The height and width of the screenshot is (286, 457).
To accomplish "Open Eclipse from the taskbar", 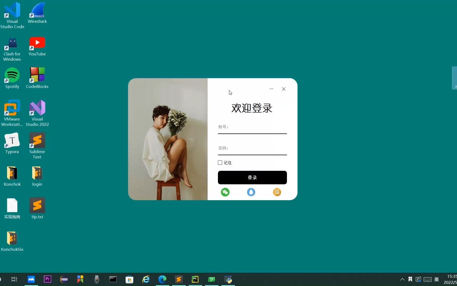I will tap(64, 279).
